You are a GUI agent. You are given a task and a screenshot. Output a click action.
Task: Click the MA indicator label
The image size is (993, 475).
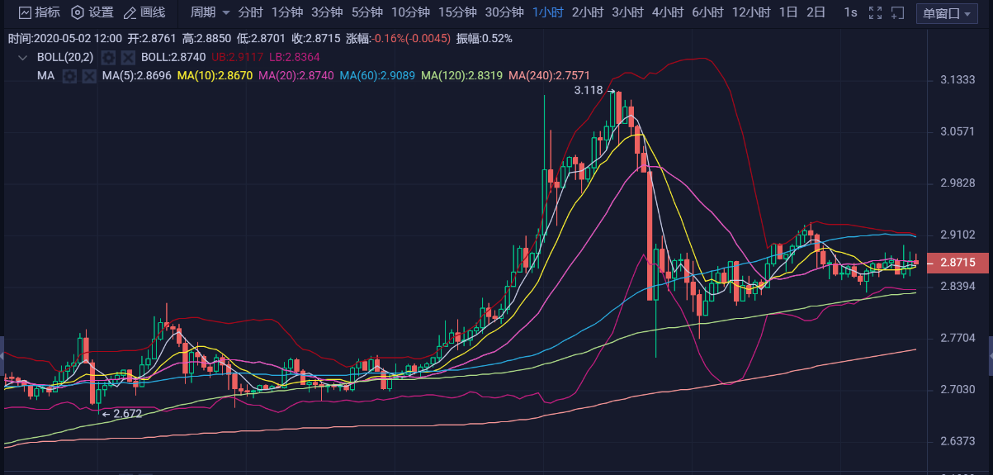tap(46, 75)
